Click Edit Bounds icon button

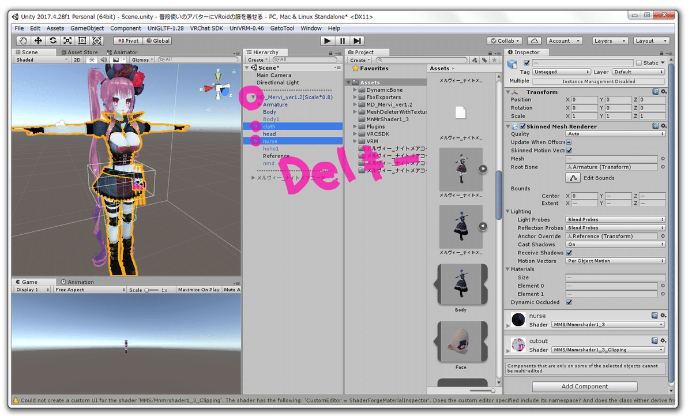(573, 178)
